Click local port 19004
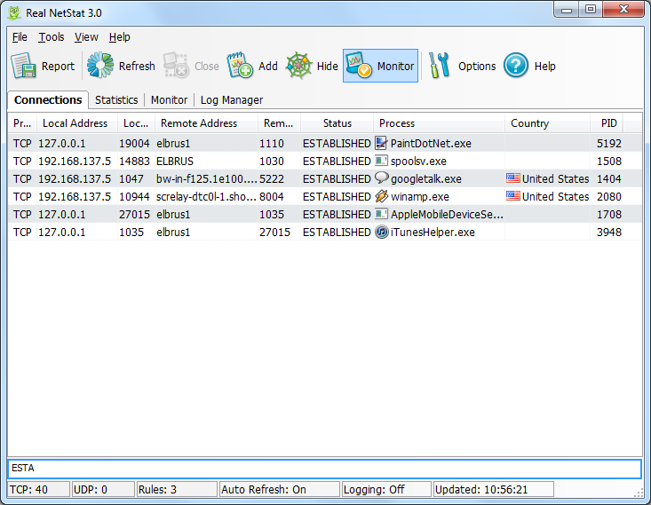Screen dimensions: 651x505 (x=134, y=143)
